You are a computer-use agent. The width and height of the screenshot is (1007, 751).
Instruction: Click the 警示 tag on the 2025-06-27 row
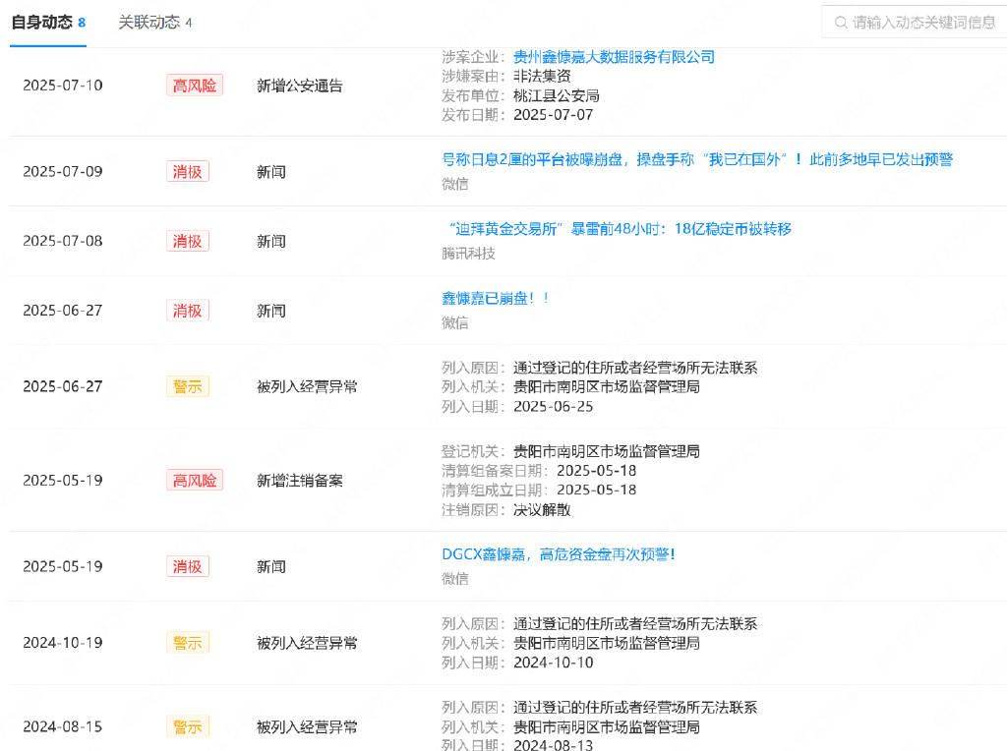coord(187,386)
